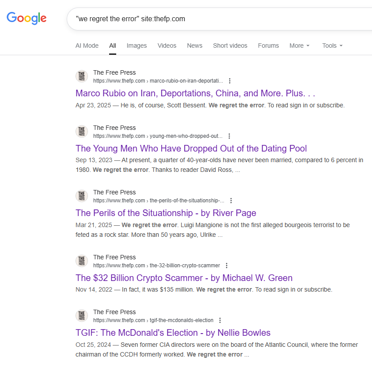Switch to the News tab

pyautogui.click(x=194, y=46)
